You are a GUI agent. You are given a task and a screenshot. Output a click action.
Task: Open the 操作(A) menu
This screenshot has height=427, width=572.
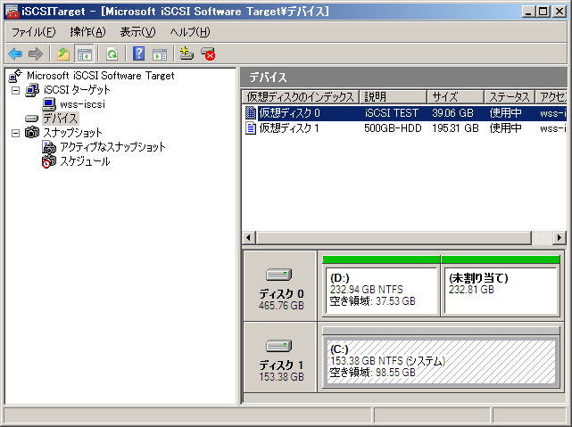pos(87,32)
